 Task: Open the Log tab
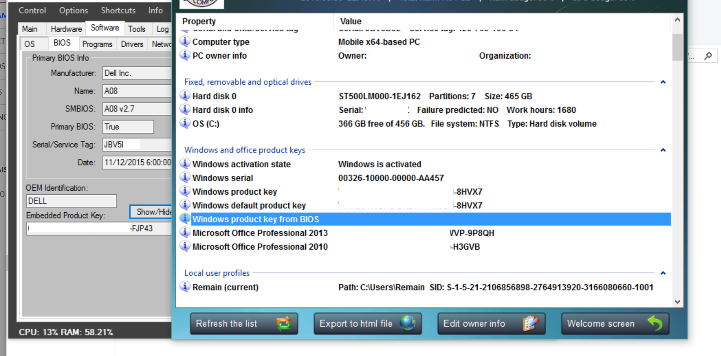click(x=162, y=29)
